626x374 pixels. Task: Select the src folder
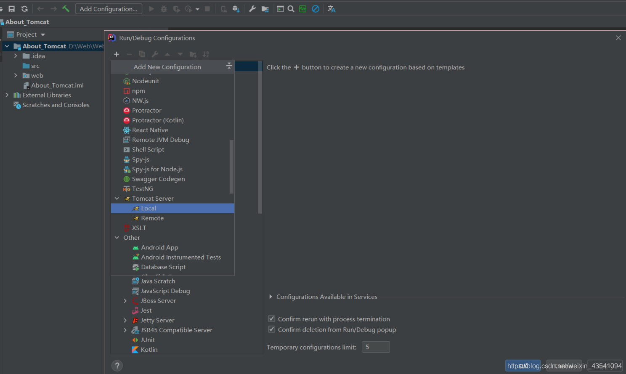[x=35, y=66]
